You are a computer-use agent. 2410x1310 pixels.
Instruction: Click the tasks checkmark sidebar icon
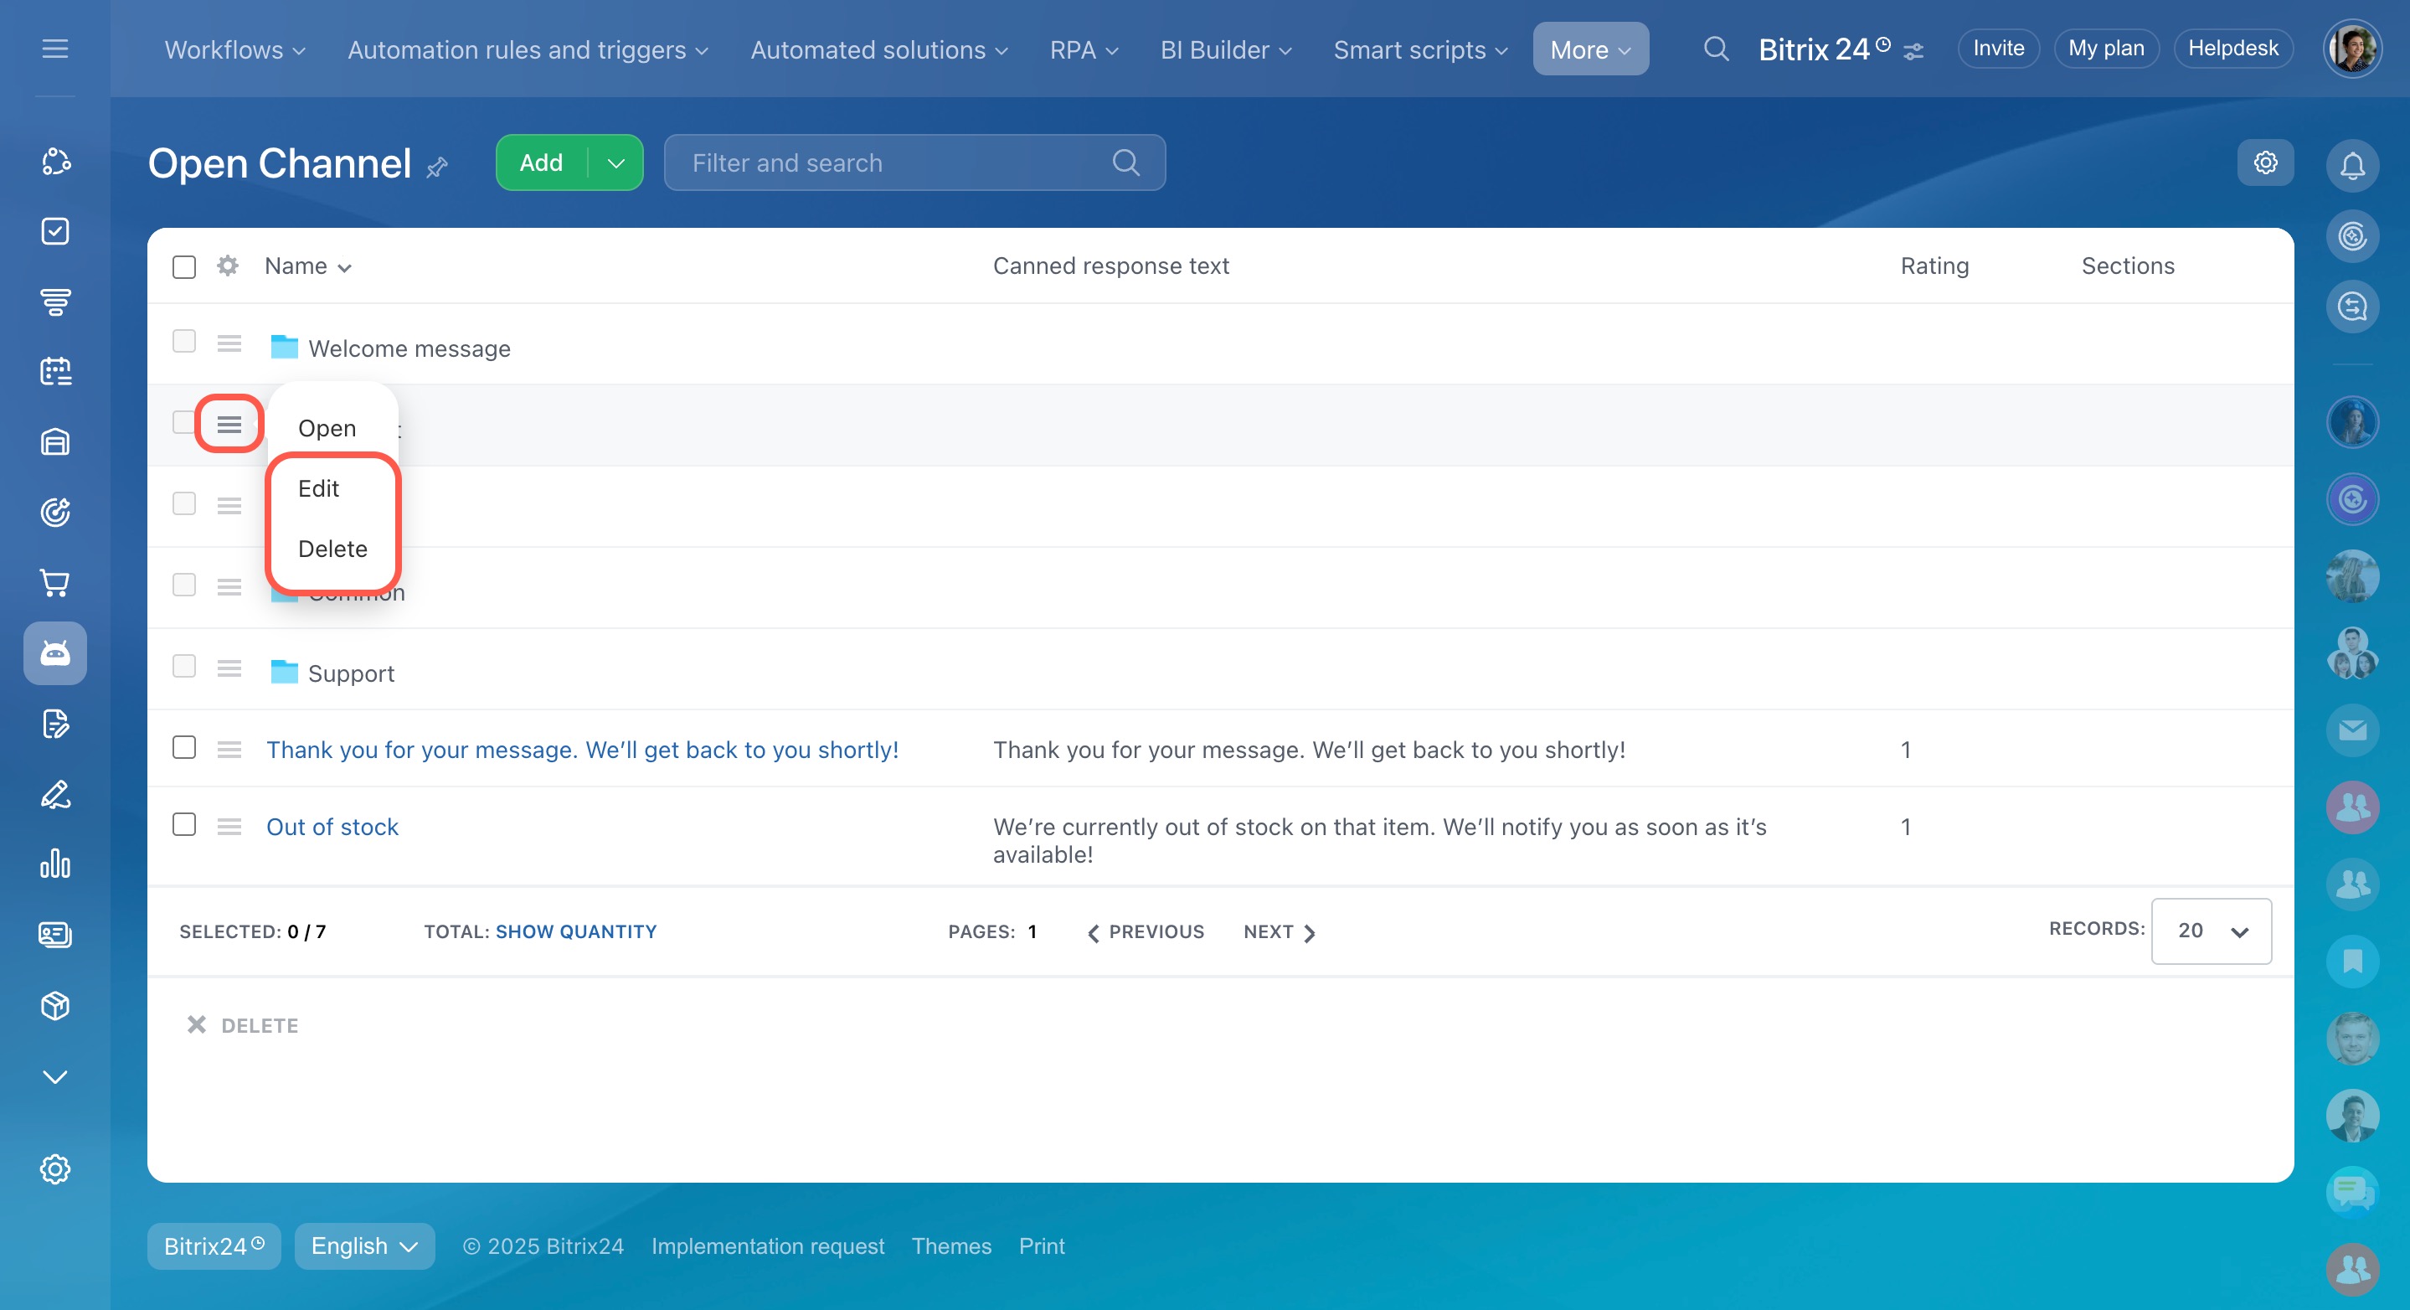[55, 231]
